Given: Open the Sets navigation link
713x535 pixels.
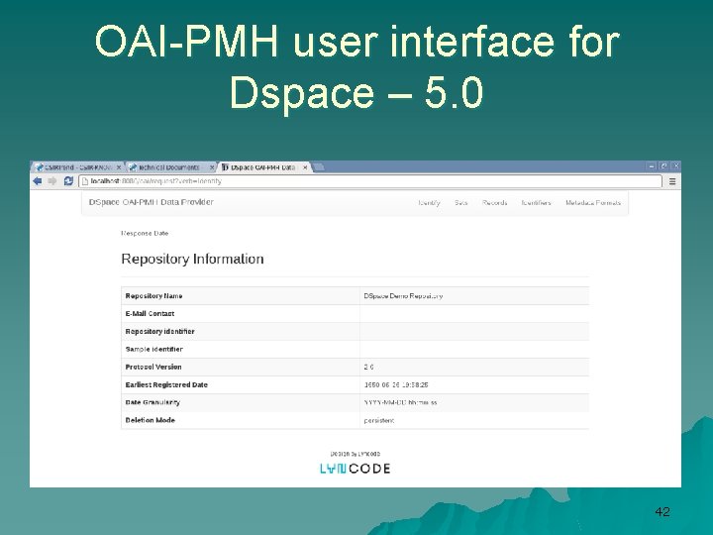Looking at the screenshot, I should [x=461, y=203].
